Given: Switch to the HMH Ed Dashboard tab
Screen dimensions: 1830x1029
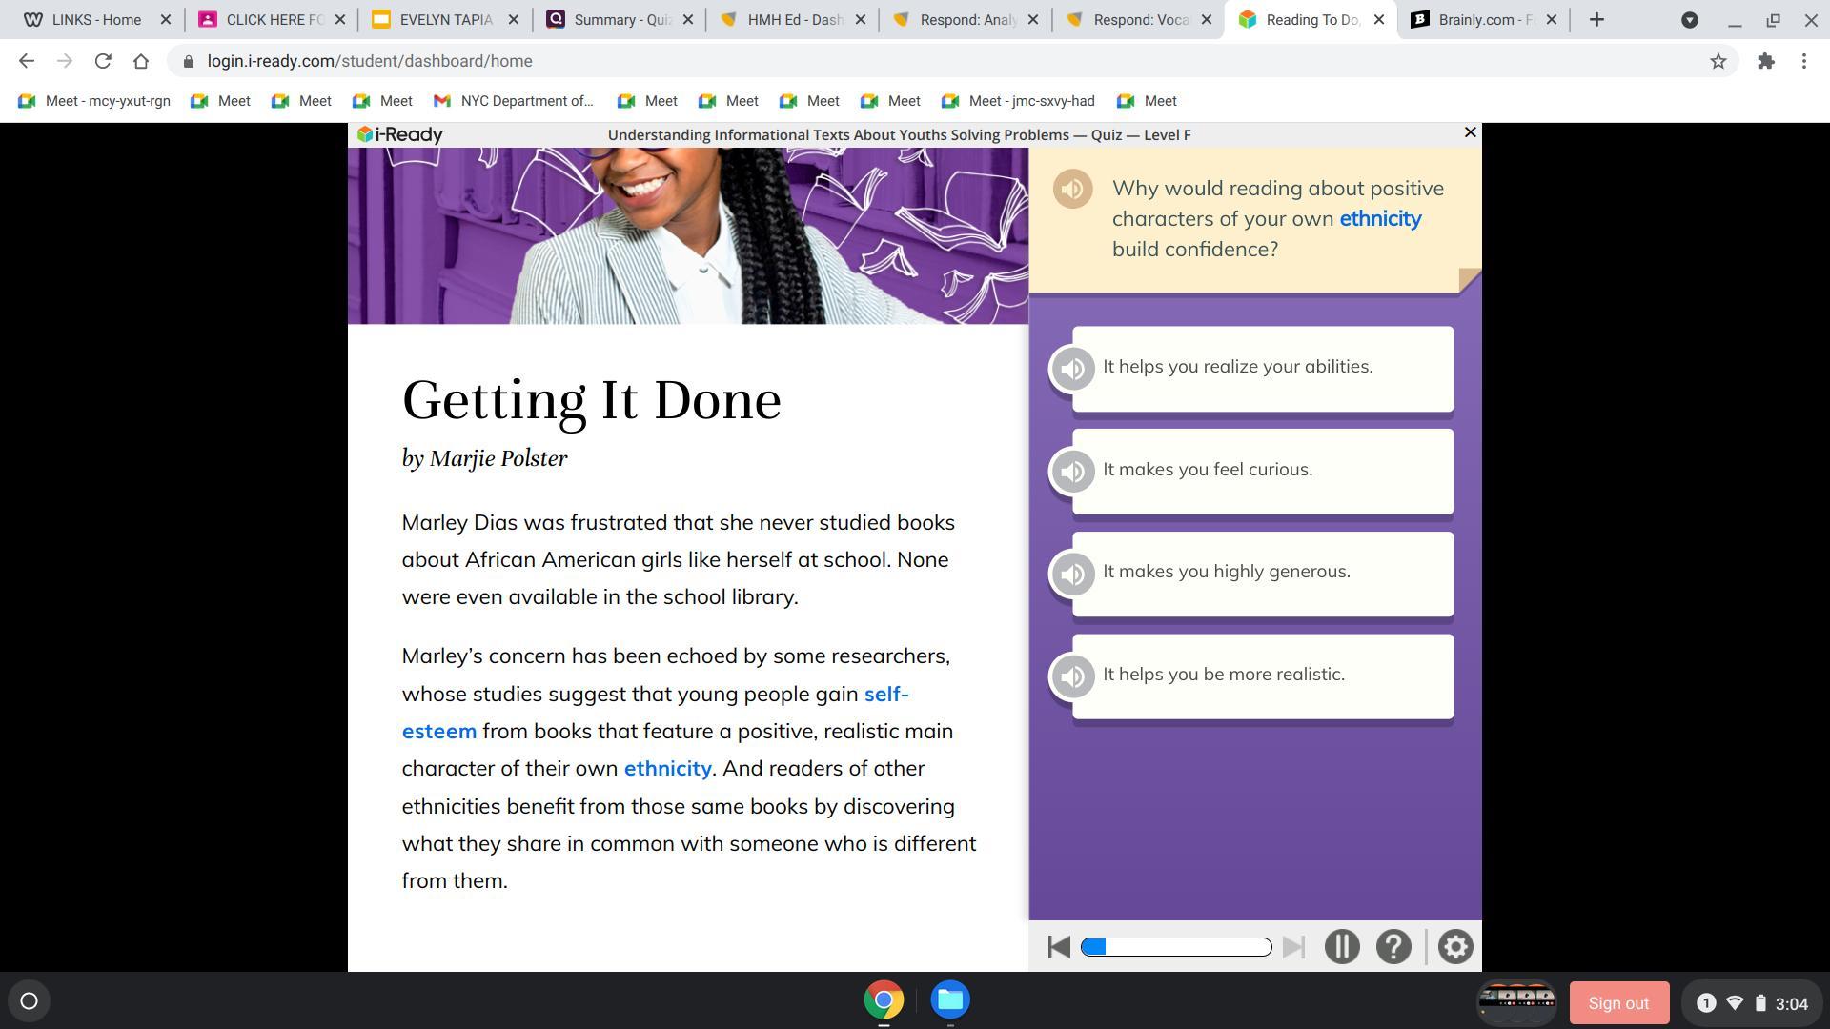Looking at the screenshot, I should (x=793, y=19).
